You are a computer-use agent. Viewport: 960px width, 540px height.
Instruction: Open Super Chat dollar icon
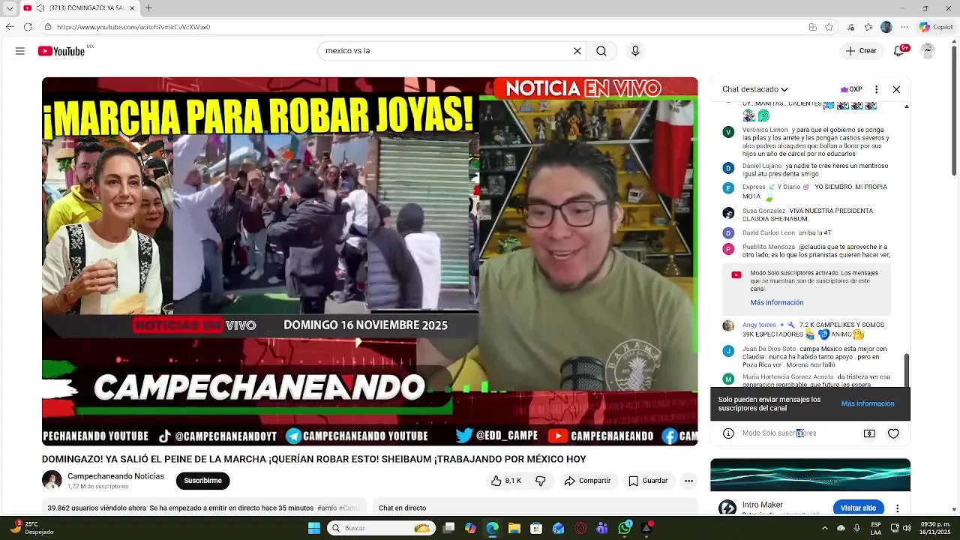coord(869,433)
